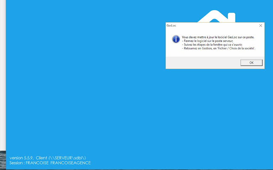Click the blue information icon
Screen dimensions: 273x170
176,39
